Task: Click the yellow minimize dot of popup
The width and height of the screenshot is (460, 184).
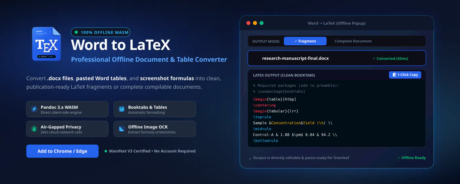Action: click(x=255, y=23)
